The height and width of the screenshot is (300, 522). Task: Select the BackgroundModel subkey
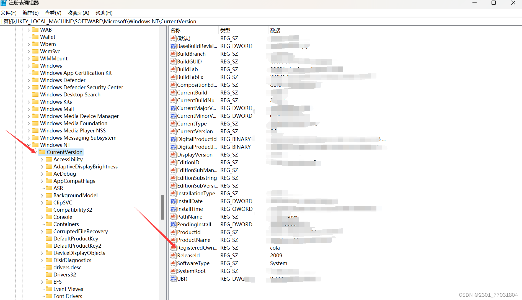click(x=75, y=195)
